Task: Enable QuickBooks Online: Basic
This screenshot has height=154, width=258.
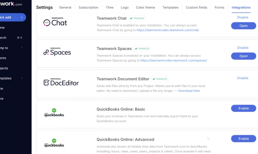Action: coord(243,108)
